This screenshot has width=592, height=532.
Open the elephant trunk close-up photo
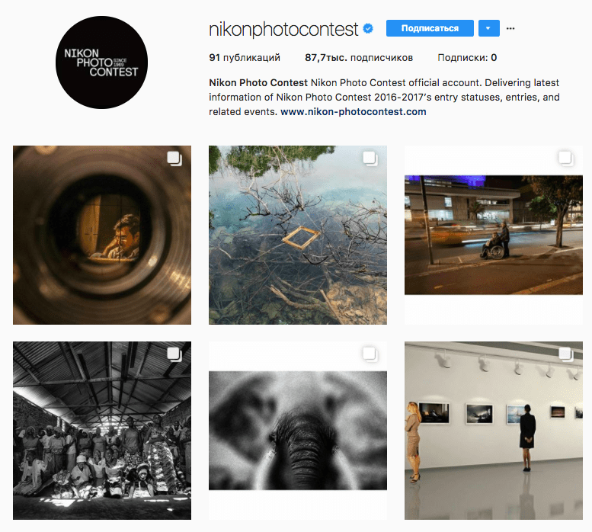[298, 431]
